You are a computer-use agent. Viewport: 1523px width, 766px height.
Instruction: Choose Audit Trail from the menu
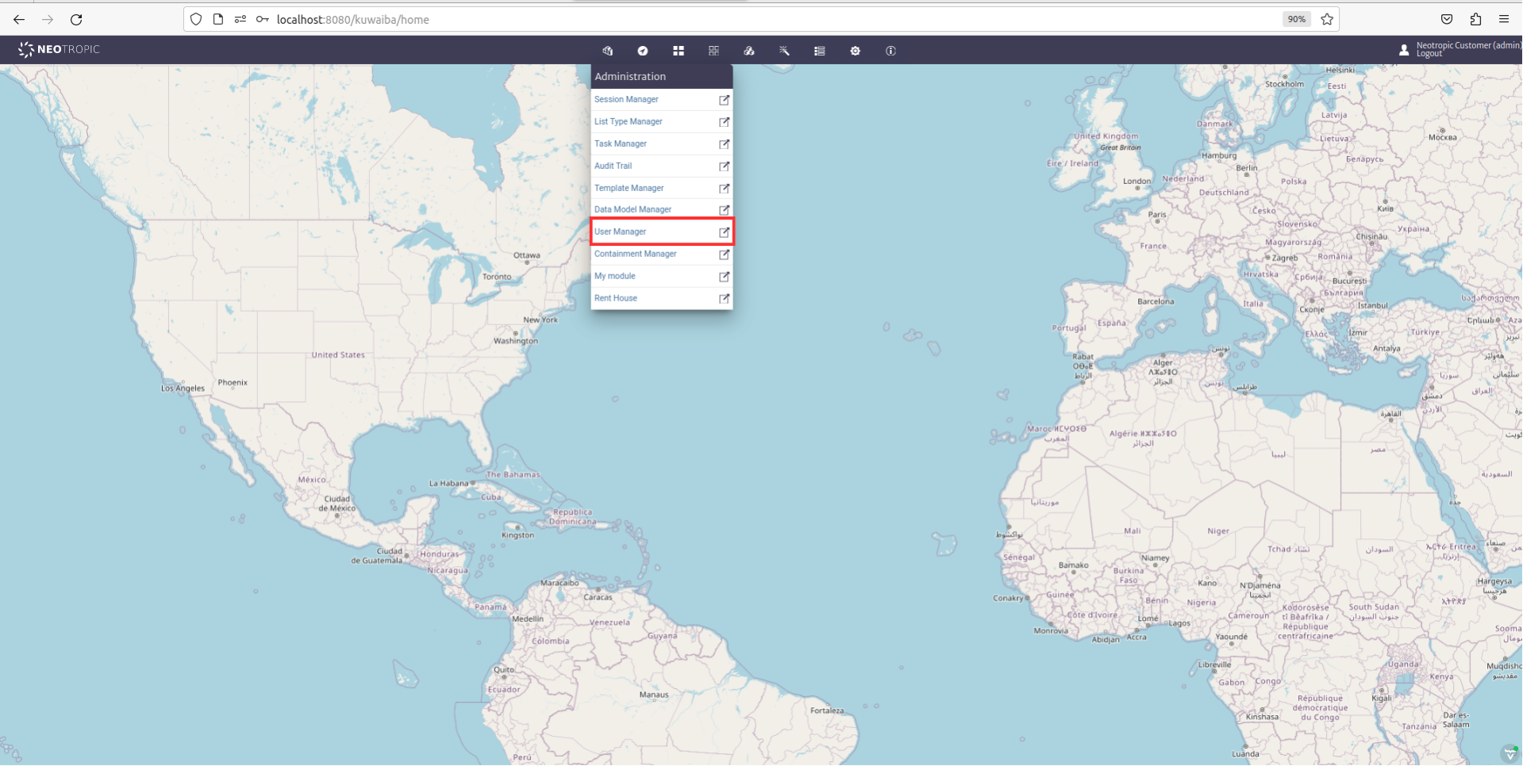pos(613,167)
